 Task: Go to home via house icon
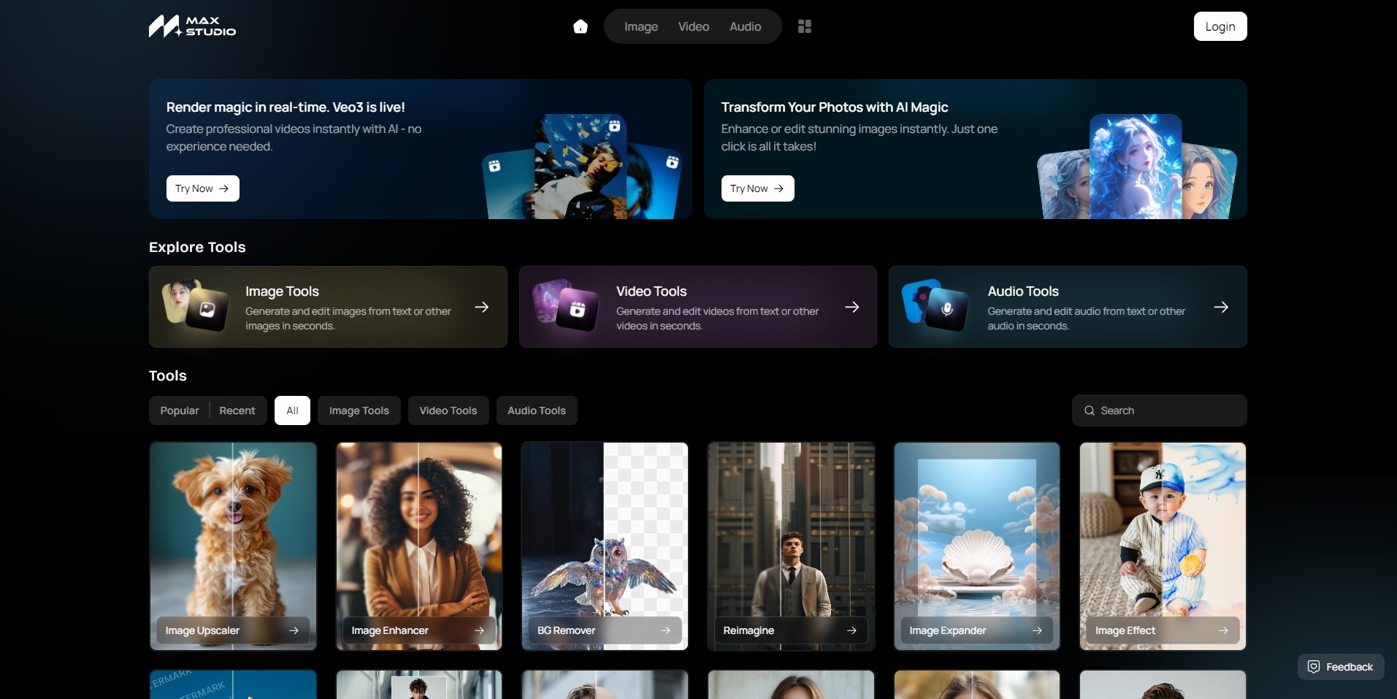point(581,26)
